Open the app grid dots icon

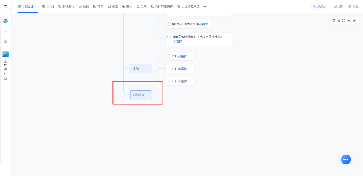pyautogui.click(x=5, y=32)
